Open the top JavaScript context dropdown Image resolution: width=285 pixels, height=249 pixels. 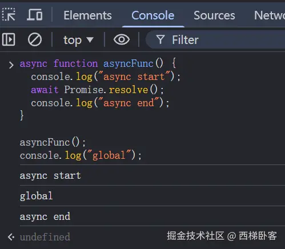[x=78, y=40]
